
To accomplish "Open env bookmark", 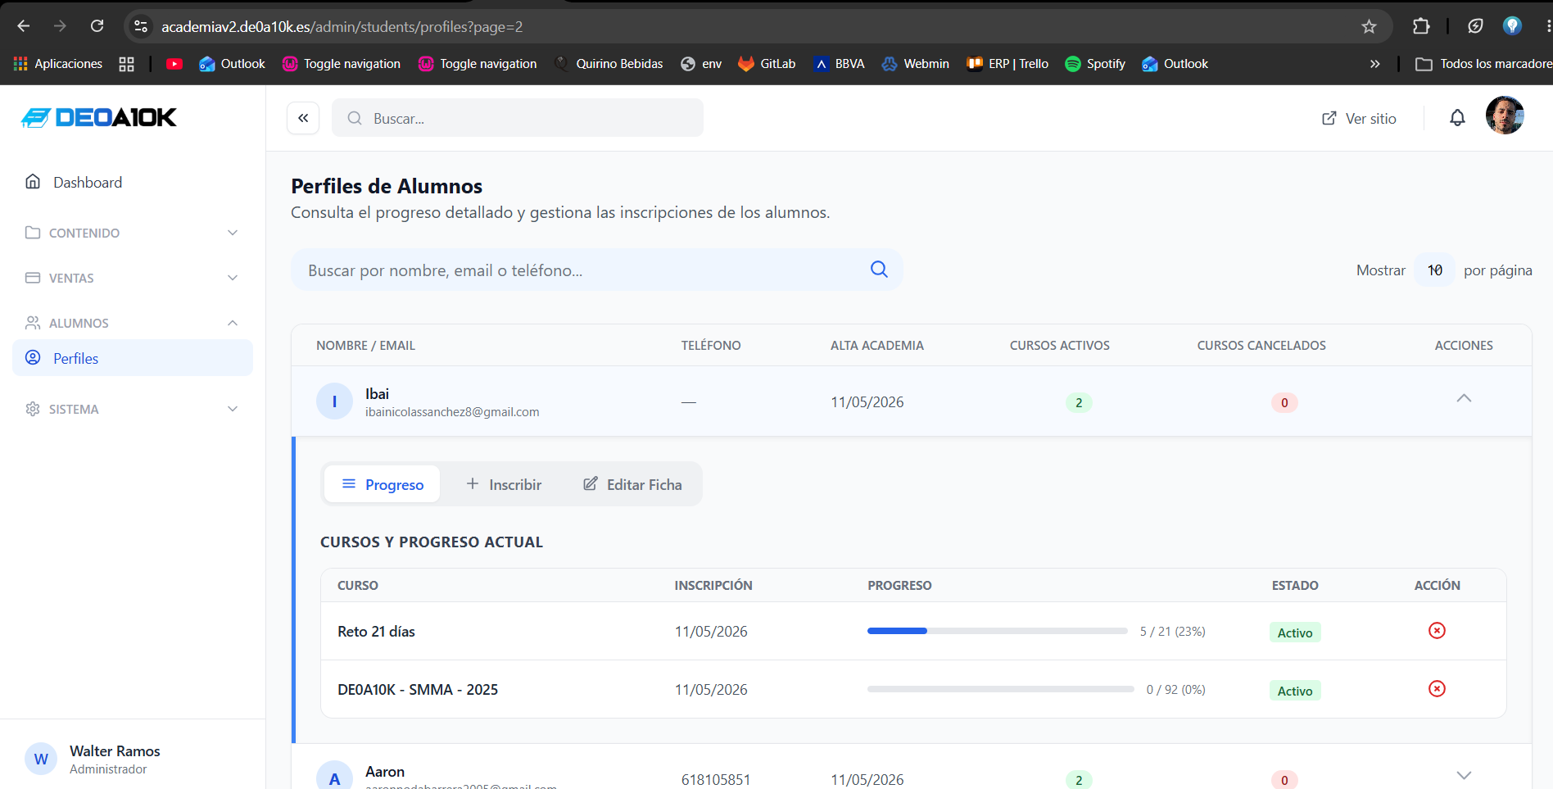I will [701, 64].
